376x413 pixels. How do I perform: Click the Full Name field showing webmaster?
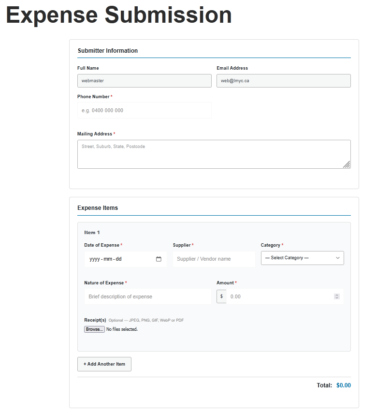coord(144,81)
